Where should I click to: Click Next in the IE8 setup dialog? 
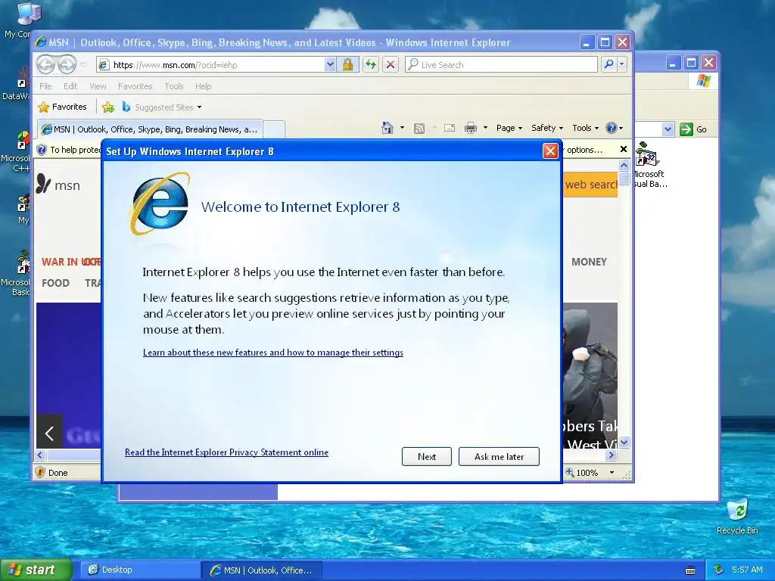point(427,456)
